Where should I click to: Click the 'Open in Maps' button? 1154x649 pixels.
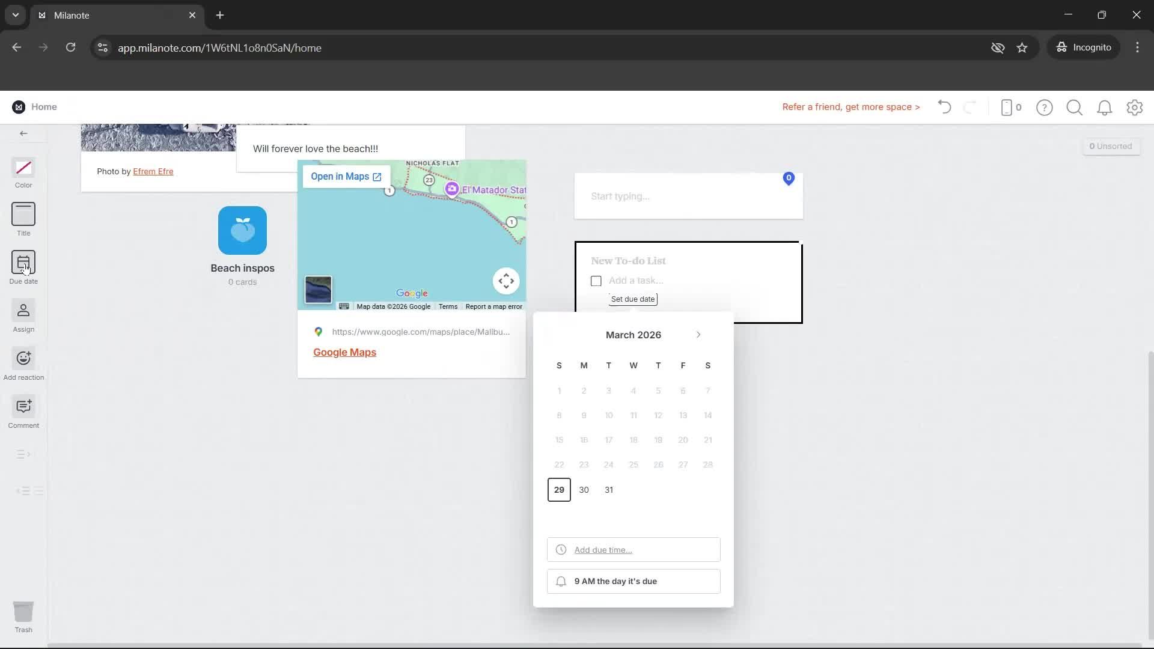[344, 176]
